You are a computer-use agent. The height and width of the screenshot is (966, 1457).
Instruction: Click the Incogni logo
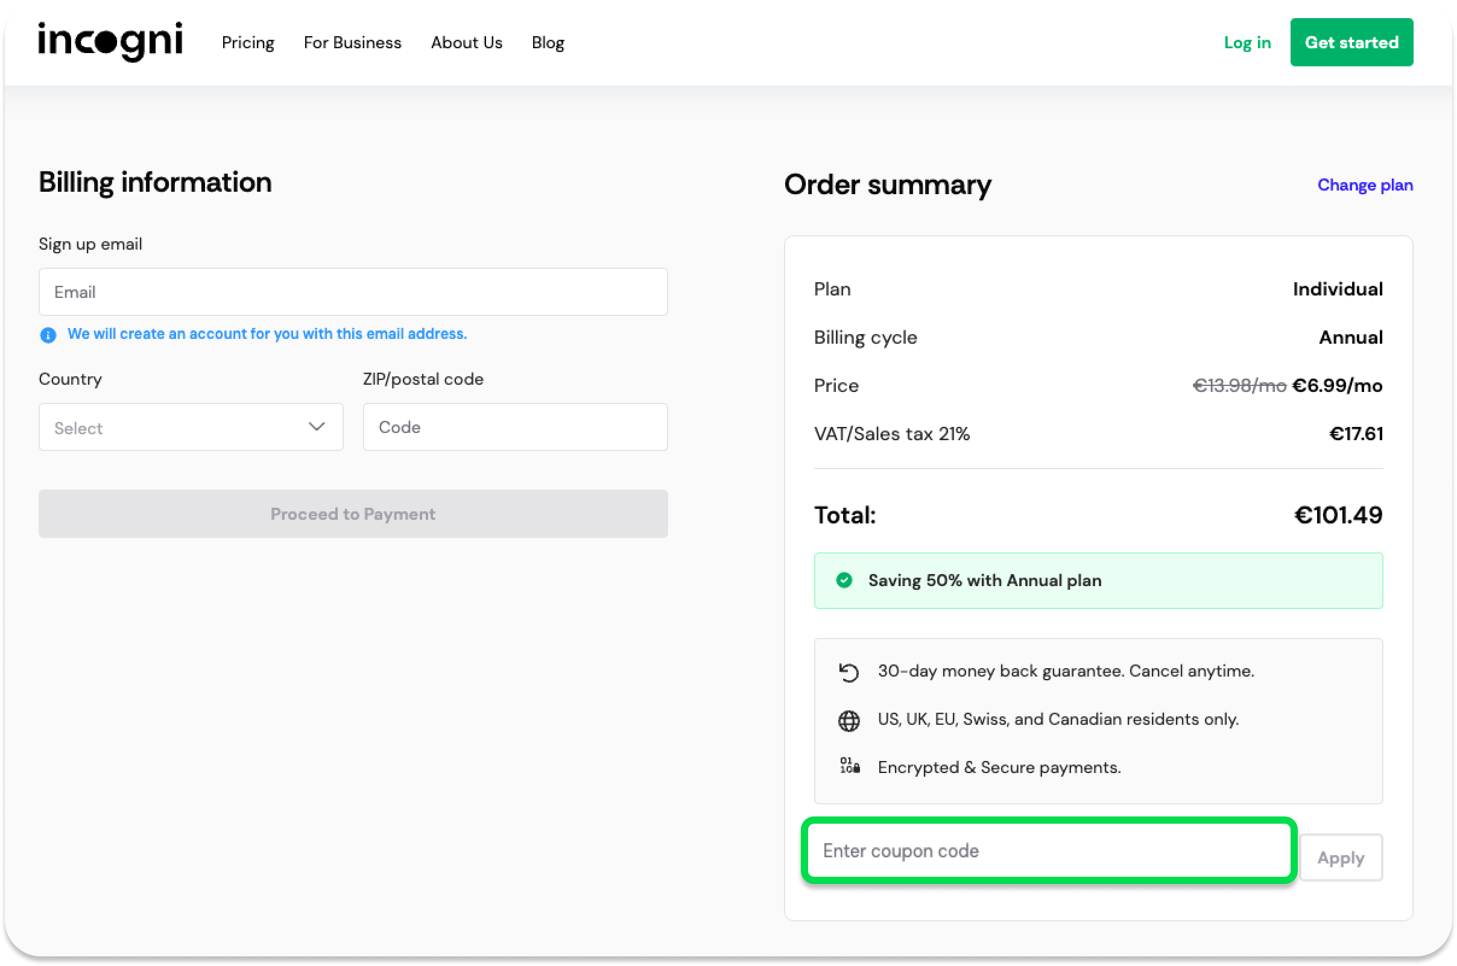pyautogui.click(x=110, y=41)
